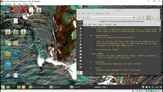Viewport: 163px width, 92px height.
Task: Select Pictures camera icon in sidebar
Action: tap(81, 35)
